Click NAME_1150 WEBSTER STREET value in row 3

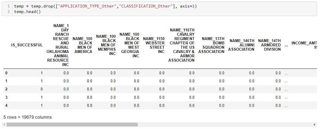click(x=162, y=98)
